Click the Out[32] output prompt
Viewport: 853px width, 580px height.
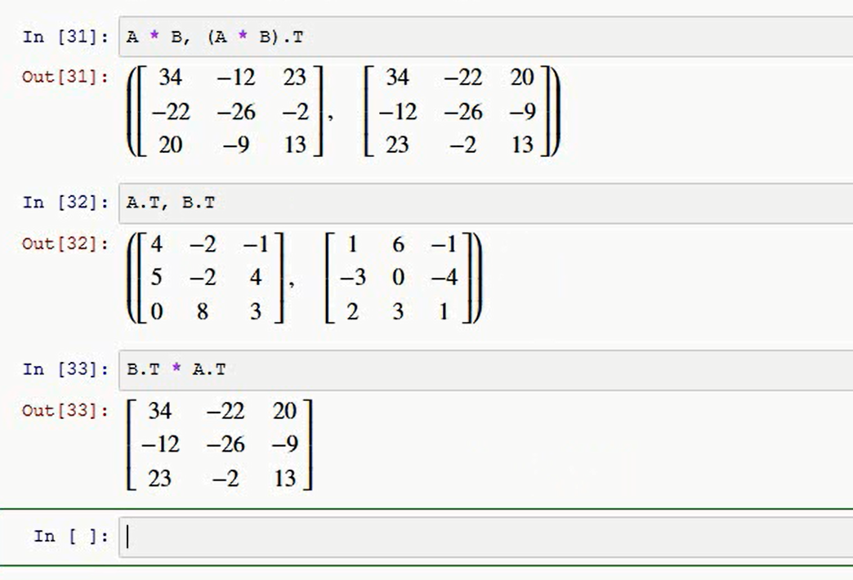pyautogui.click(x=65, y=243)
